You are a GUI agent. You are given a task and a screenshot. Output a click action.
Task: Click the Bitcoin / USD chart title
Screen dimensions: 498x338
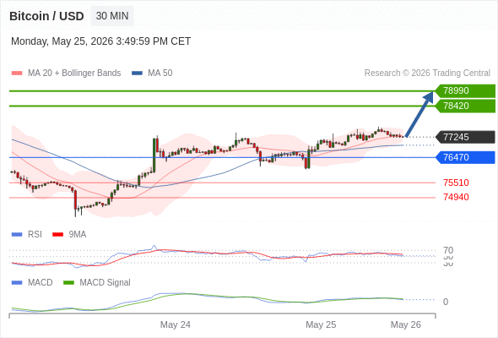46,16
